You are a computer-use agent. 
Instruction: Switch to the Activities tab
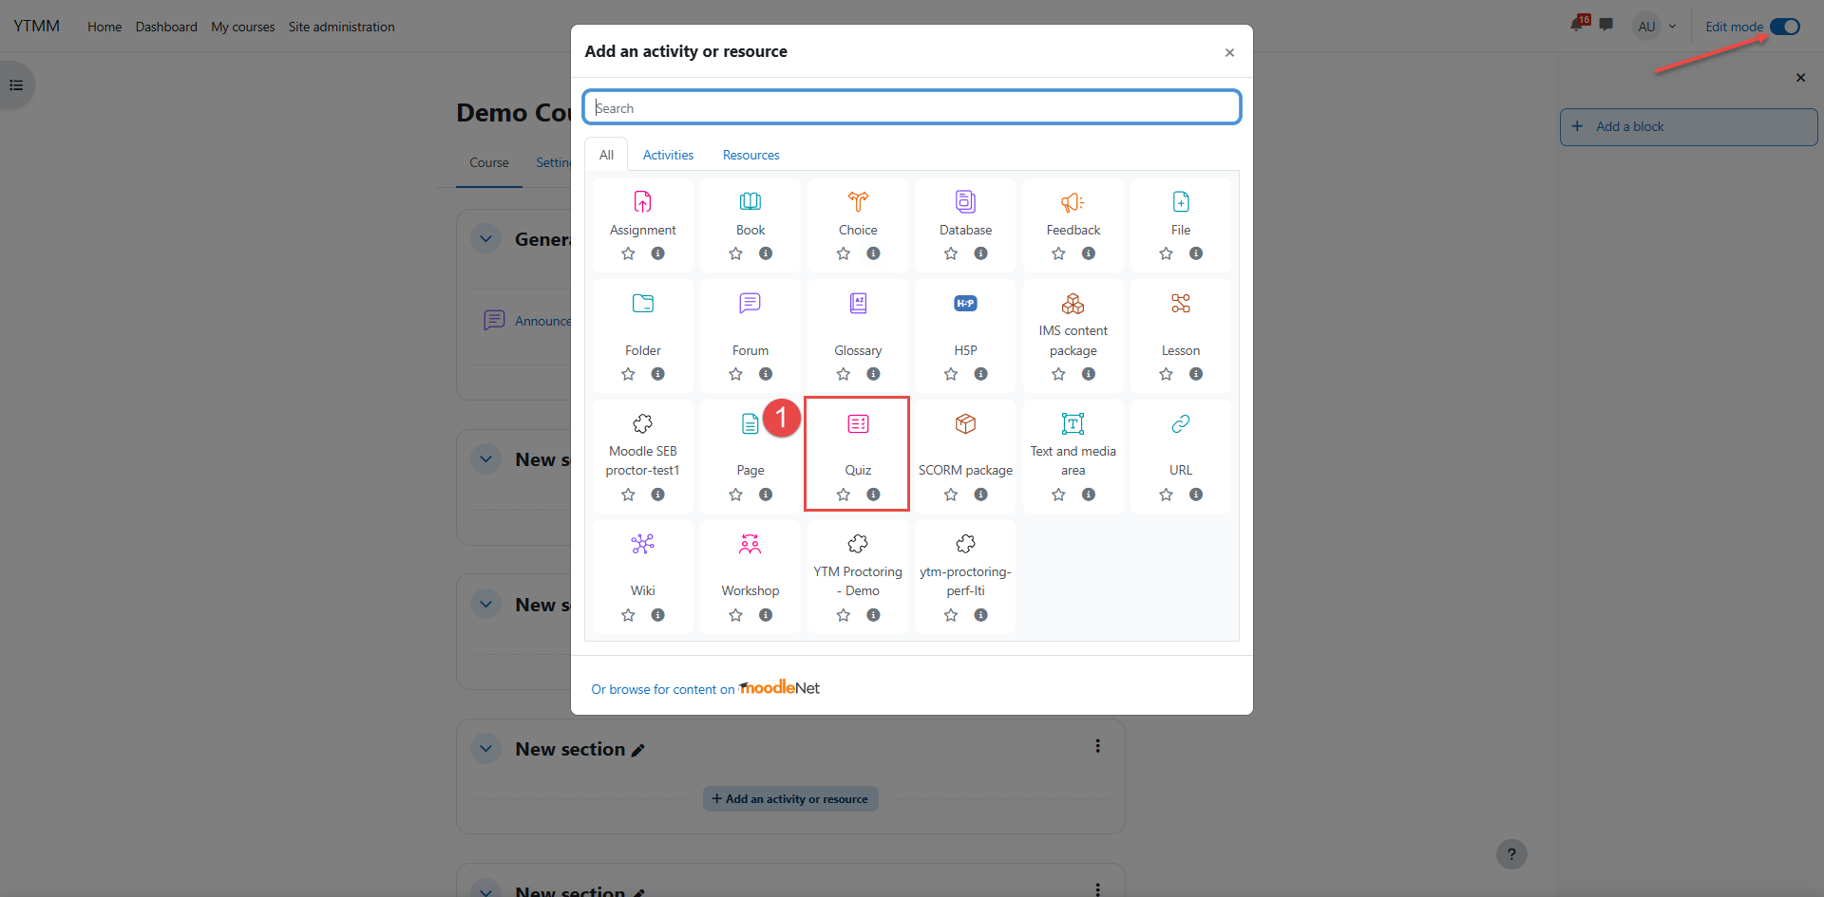pyautogui.click(x=668, y=155)
